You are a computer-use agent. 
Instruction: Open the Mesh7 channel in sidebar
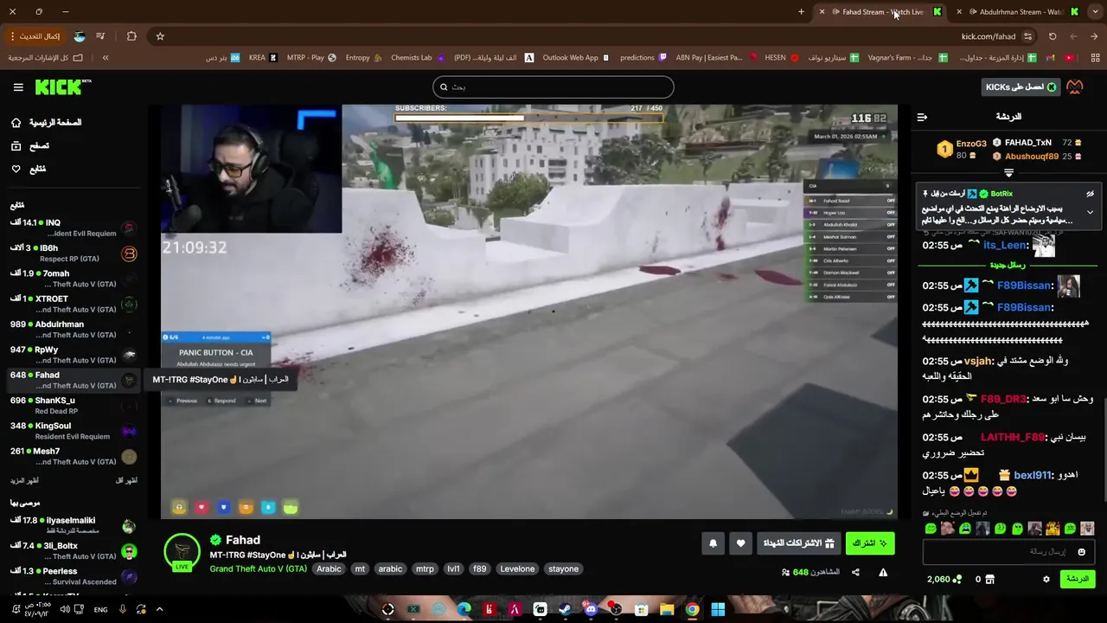point(74,456)
